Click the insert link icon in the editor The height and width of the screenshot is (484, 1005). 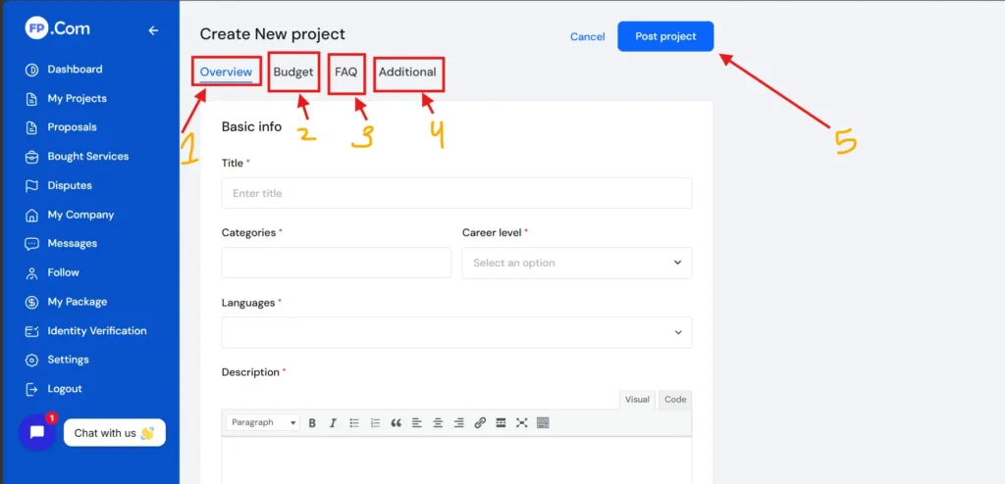tap(480, 423)
